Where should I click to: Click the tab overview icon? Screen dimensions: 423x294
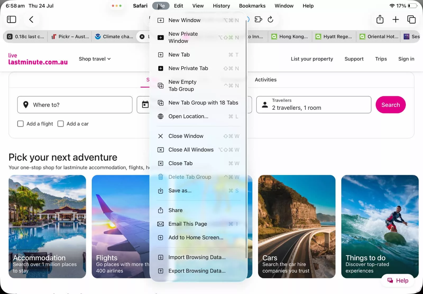[x=411, y=19]
